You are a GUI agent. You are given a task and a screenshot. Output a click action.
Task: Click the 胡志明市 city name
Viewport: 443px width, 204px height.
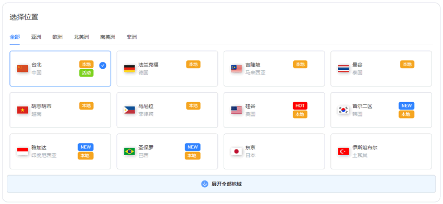coord(41,106)
